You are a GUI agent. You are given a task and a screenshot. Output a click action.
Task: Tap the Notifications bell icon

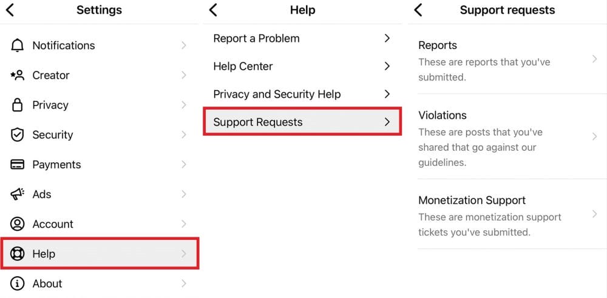coord(17,45)
